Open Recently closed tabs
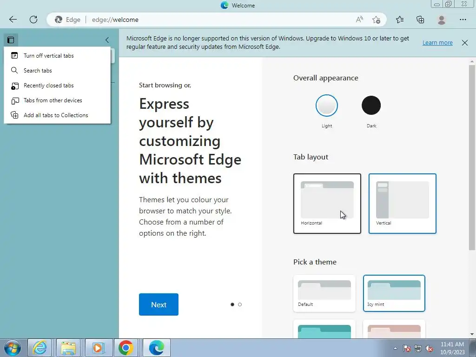Image resolution: width=476 pixels, height=357 pixels. [x=57, y=86]
